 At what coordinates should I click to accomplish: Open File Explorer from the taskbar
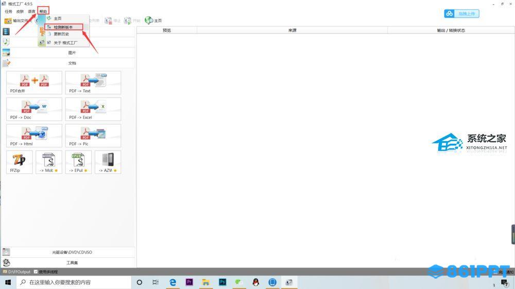pos(206,282)
